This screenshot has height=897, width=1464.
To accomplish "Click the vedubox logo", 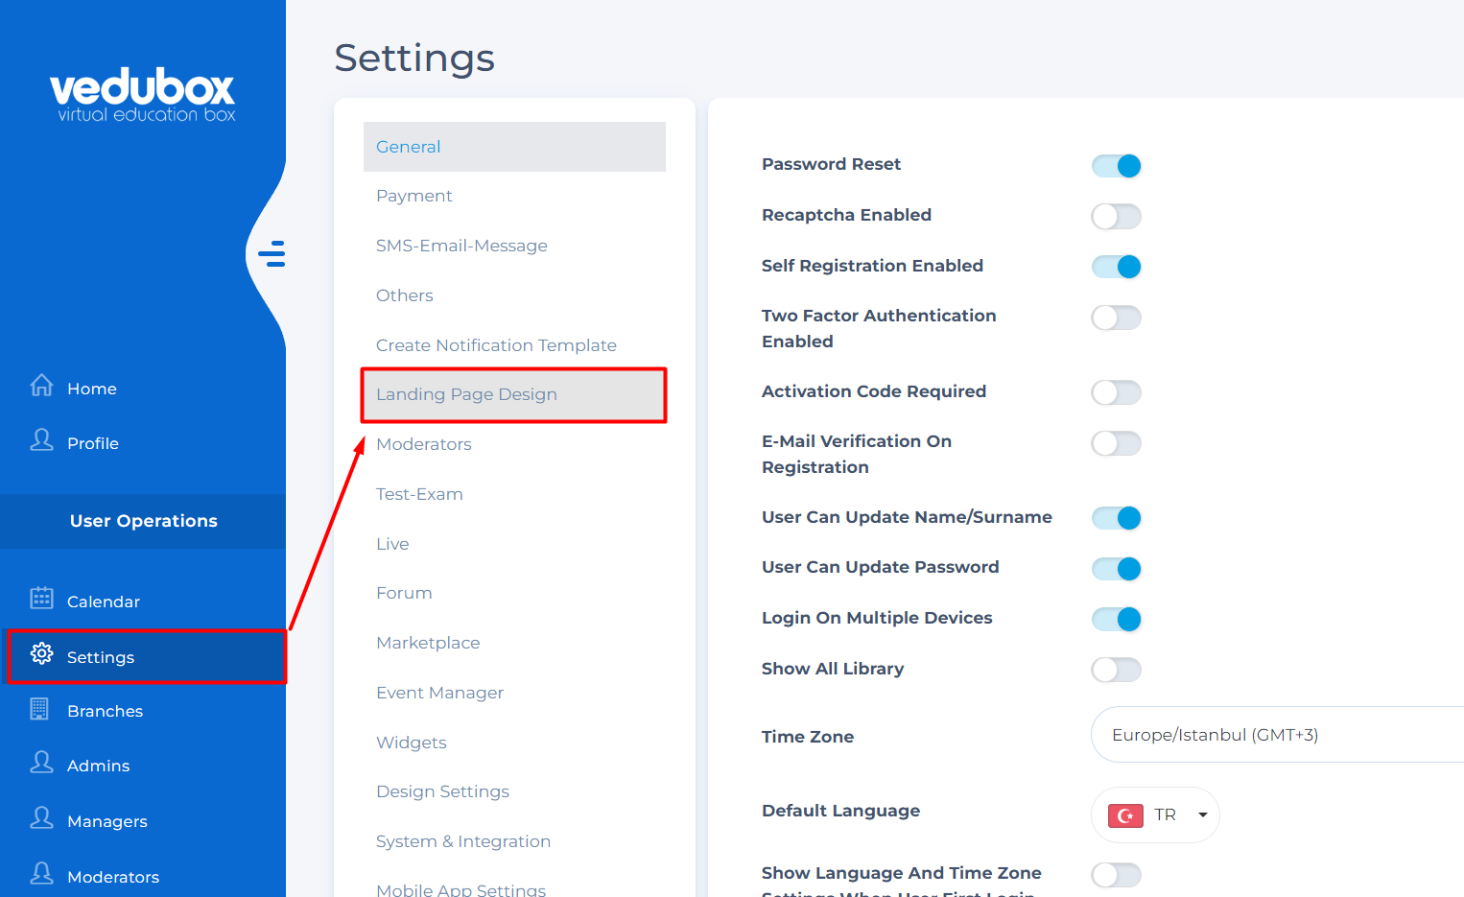I will coord(143,95).
